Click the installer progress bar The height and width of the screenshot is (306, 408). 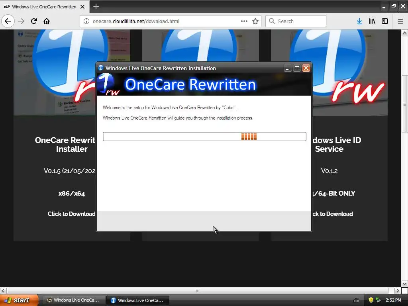204,136
